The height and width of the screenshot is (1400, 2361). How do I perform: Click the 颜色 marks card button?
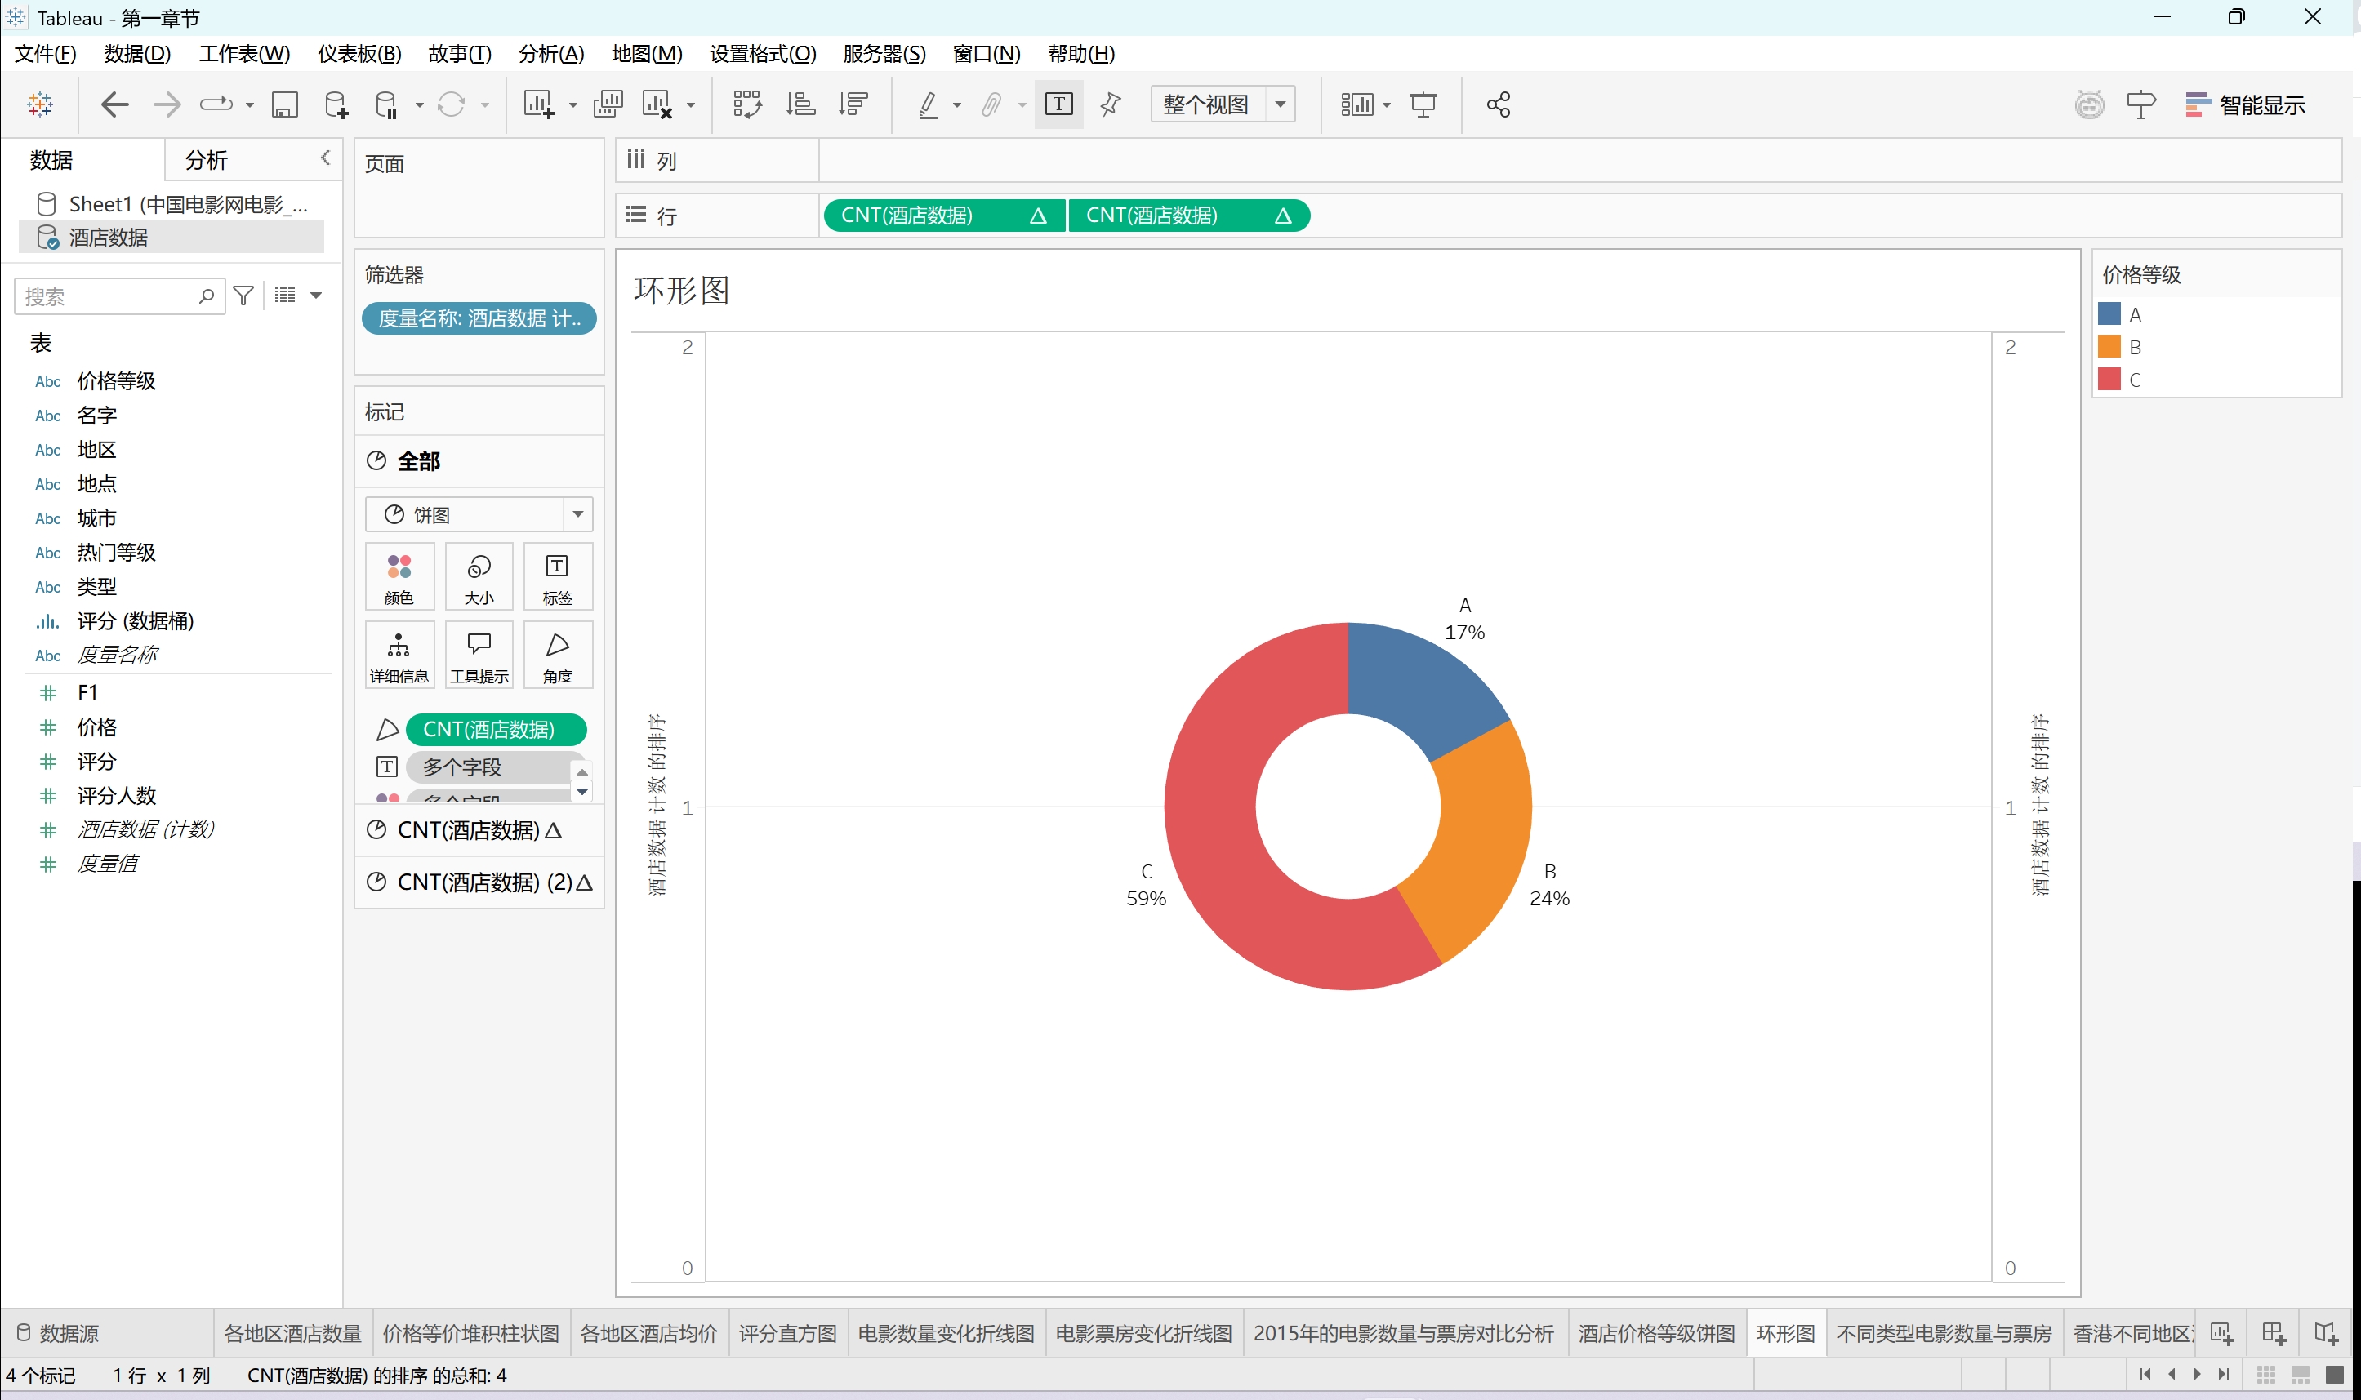pyautogui.click(x=399, y=577)
